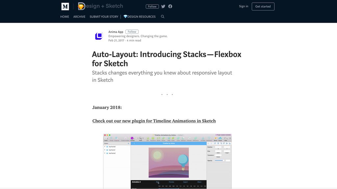Screen dimensions: 337x189
Task: Click the Twitter icon in the header
Action: tap(163, 6)
